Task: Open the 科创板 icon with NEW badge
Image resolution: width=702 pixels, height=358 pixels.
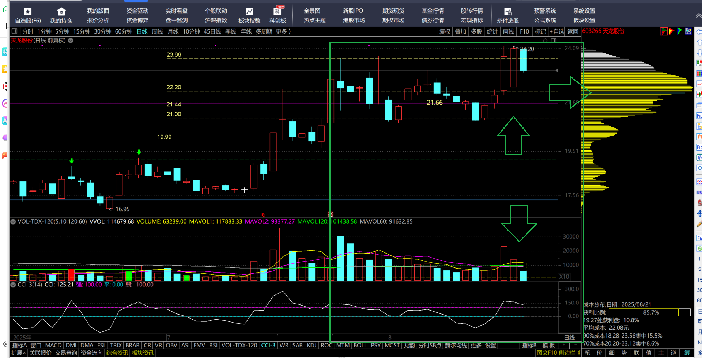Action: (x=278, y=11)
